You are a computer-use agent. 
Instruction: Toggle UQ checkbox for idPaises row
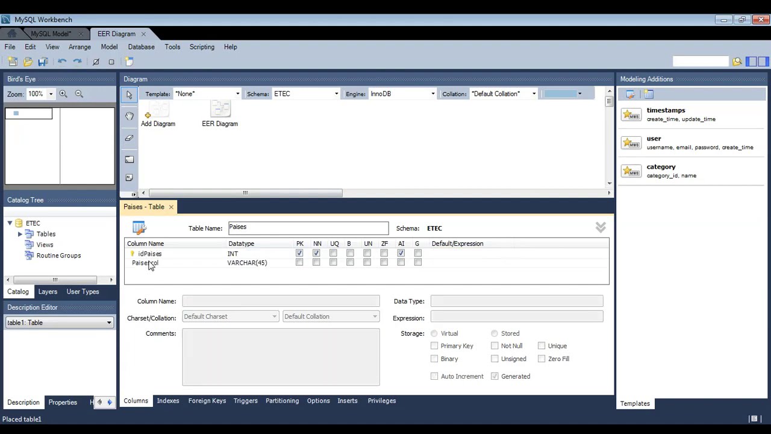(x=333, y=254)
